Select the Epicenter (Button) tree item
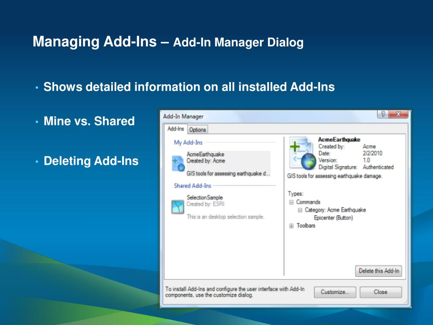The image size is (433, 325). tap(333, 218)
